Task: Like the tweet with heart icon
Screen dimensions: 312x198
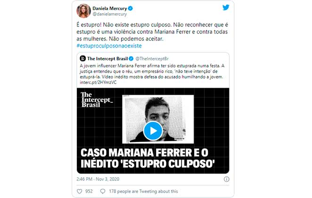Action: (x=79, y=191)
